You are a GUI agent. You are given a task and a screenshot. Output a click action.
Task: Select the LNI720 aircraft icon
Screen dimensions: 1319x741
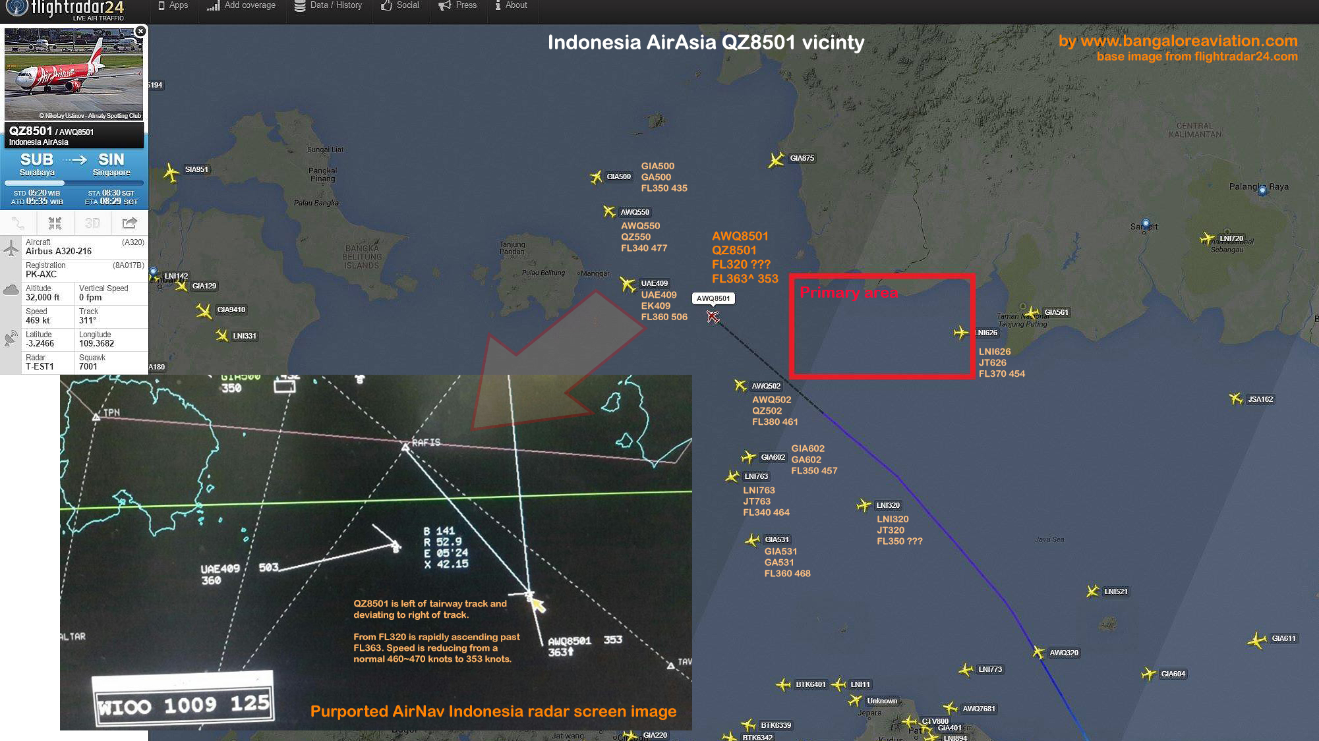(1207, 238)
